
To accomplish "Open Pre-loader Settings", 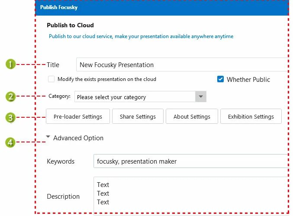I will click(x=78, y=116).
